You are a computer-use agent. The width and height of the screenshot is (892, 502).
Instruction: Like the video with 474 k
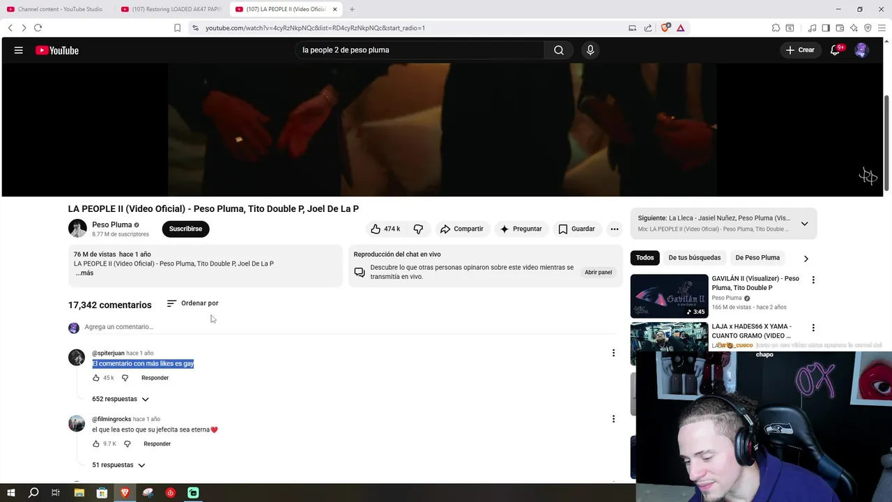(385, 229)
